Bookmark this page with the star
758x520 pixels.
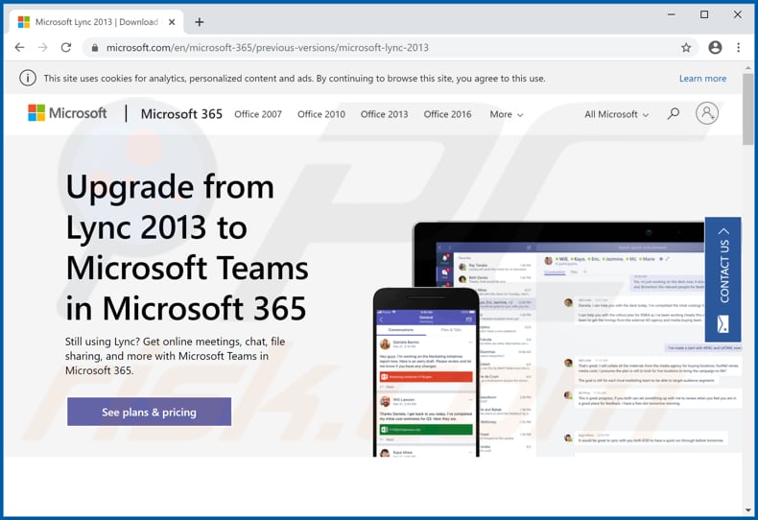click(x=685, y=47)
